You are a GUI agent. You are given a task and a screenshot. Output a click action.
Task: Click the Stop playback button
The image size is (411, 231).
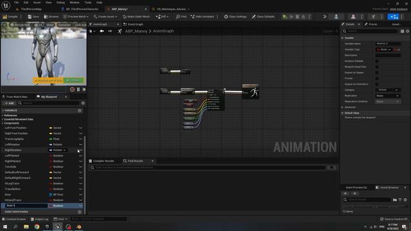(297, 17)
